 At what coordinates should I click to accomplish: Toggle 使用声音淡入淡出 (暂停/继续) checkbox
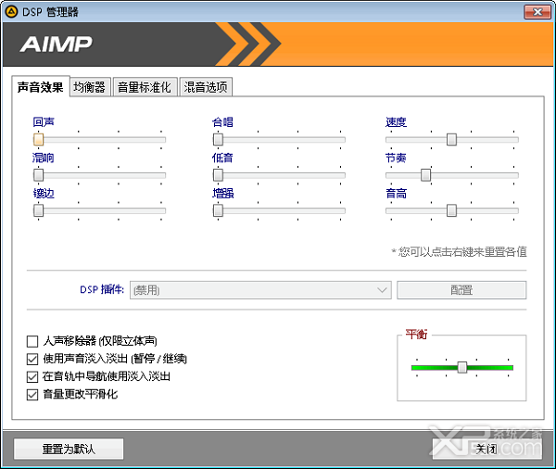point(32,359)
